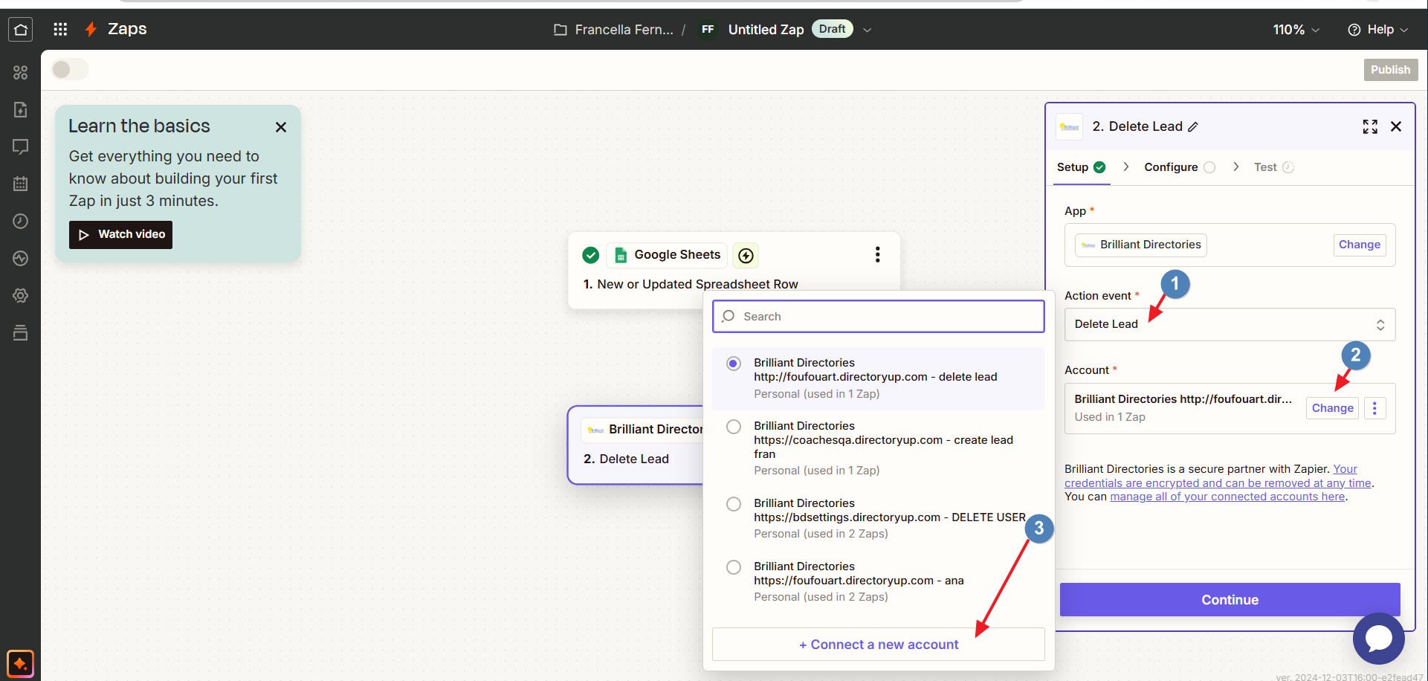The width and height of the screenshot is (1428, 681).
Task: Click the folder icon beside Francella Fern
Action: 560,30
